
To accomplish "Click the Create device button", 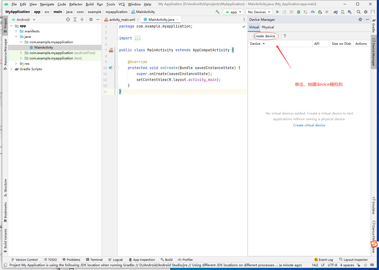I will coord(264,36).
